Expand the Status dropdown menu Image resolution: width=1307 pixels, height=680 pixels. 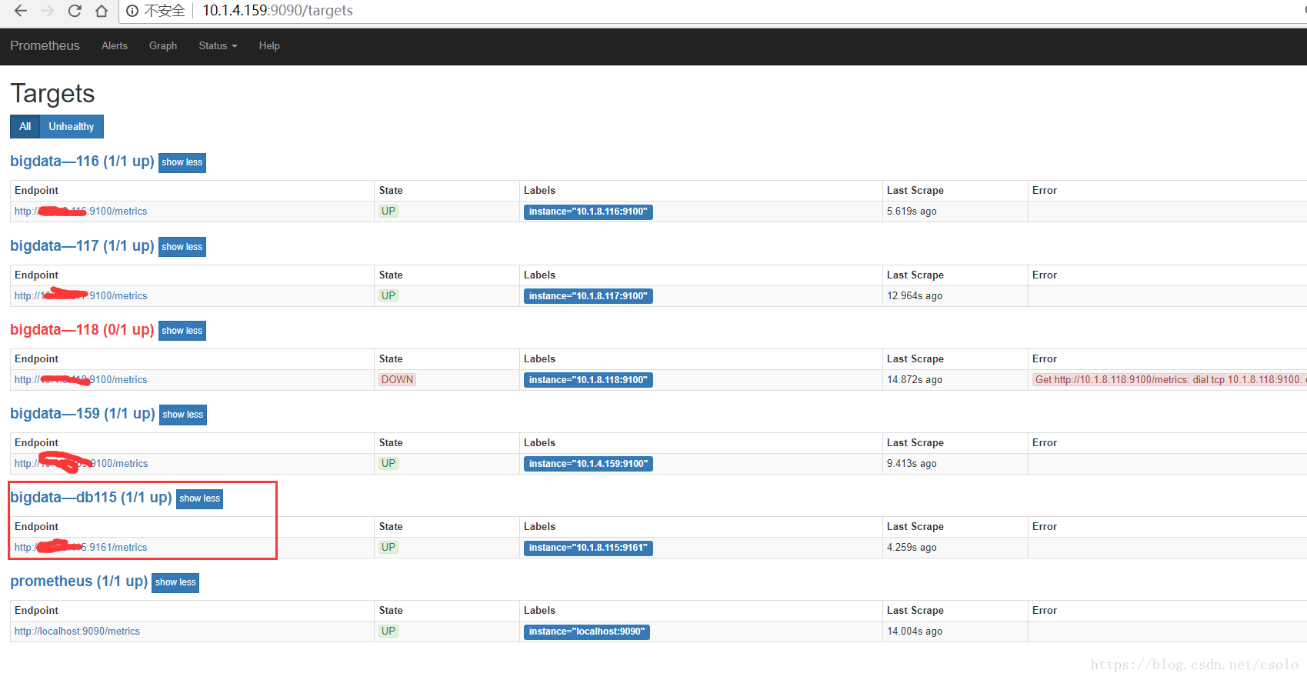218,46
